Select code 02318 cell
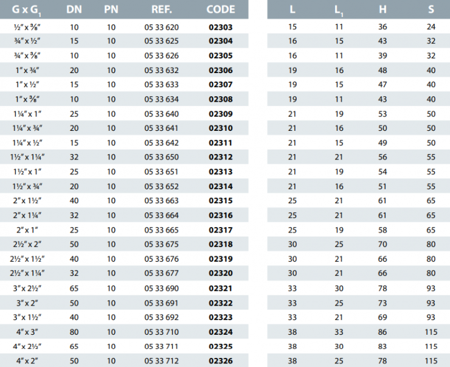 (220, 244)
